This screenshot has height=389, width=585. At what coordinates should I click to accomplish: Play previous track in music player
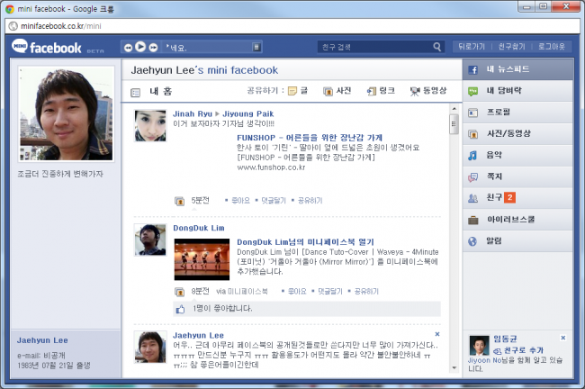pyautogui.click(x=128, y=48)
